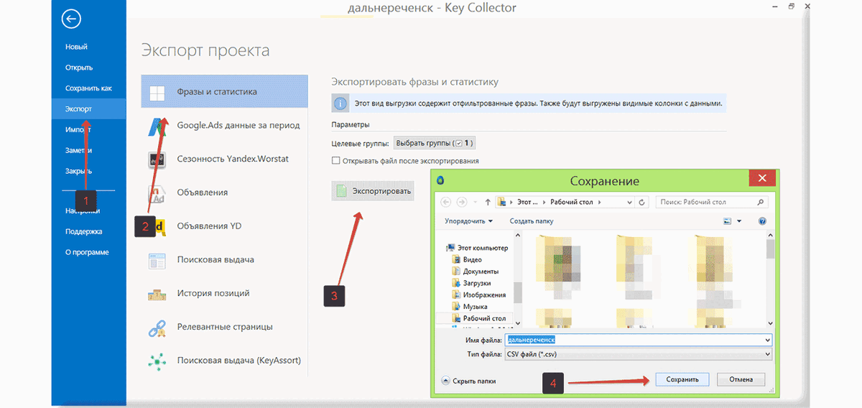Click Рабочий стол in the address breadcrumb

tap(573, 203)
